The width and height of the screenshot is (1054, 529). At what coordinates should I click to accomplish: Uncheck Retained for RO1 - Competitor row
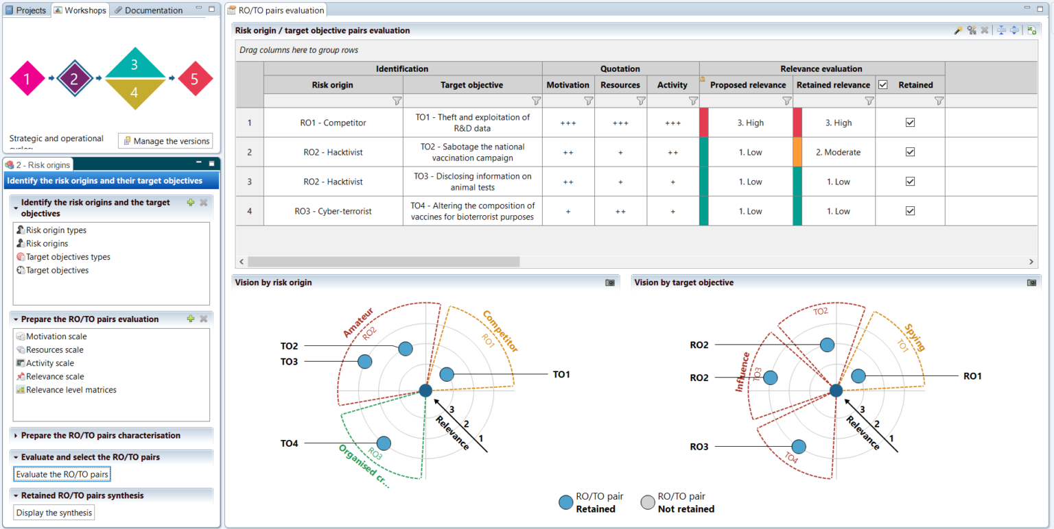tap(910, 123)
